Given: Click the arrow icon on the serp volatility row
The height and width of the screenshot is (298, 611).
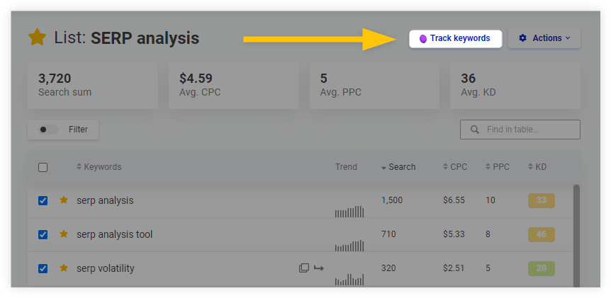Looking at the screenshot, I should pyautogui.click(x=319, y=268).
